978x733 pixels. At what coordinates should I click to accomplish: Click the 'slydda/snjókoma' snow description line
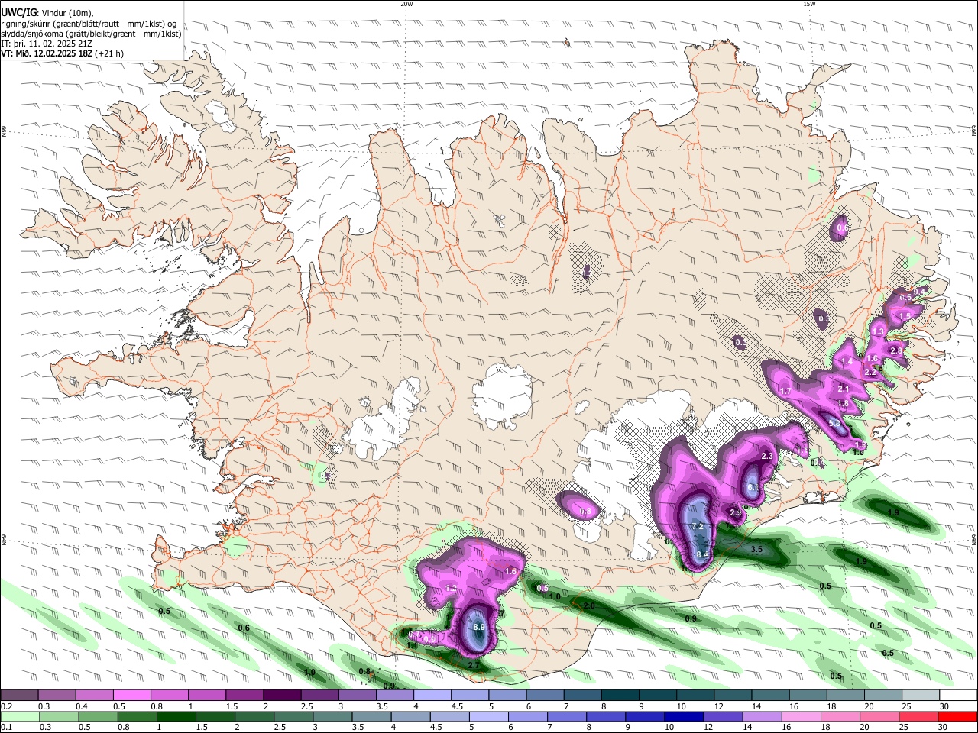click(91, 34)
